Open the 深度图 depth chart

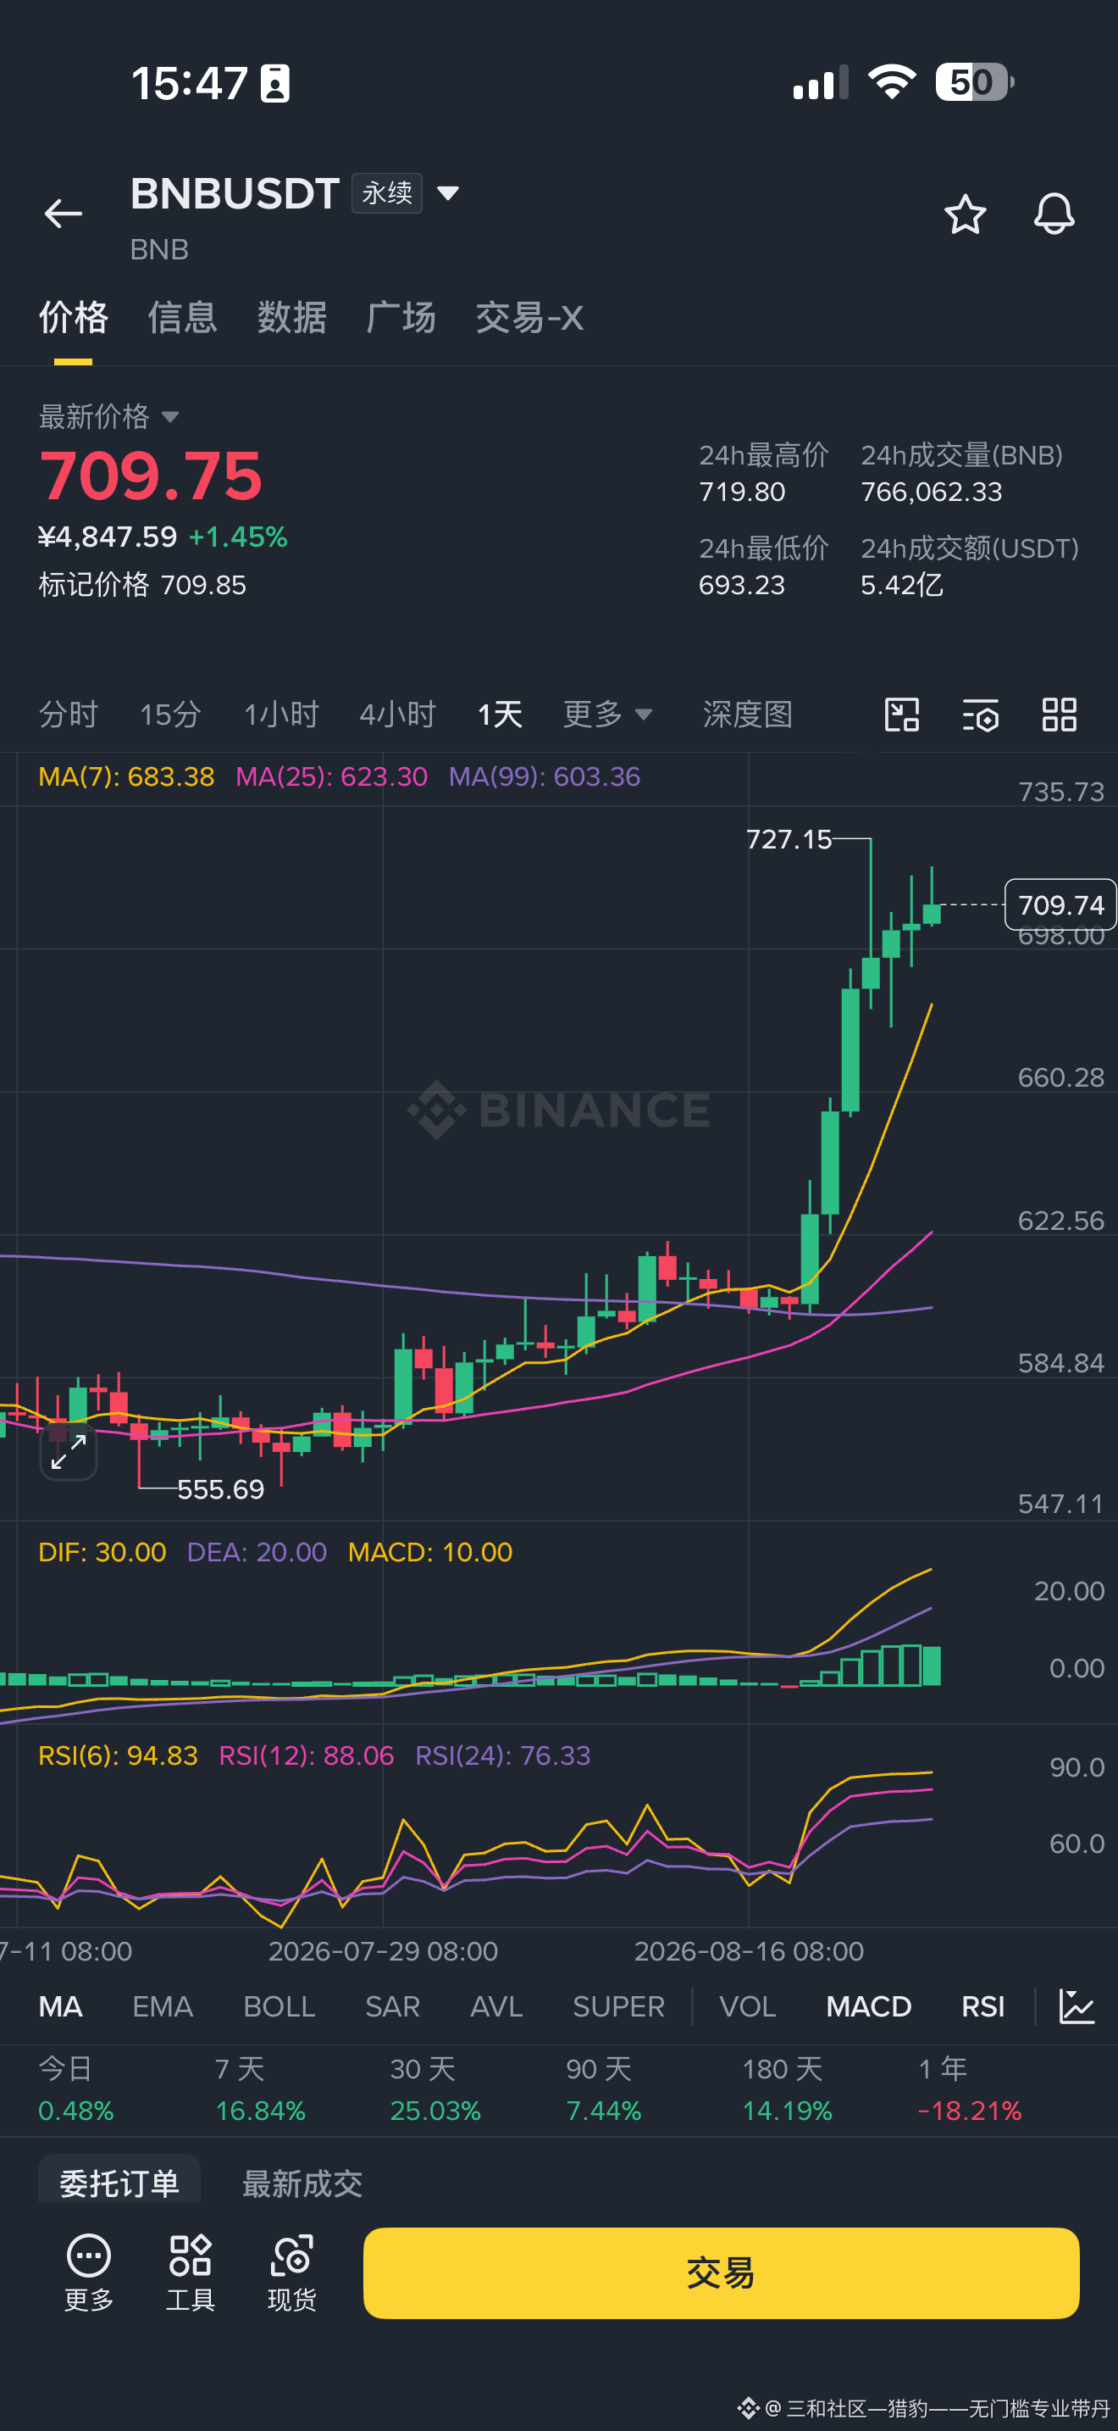click(x=746, y=715)
